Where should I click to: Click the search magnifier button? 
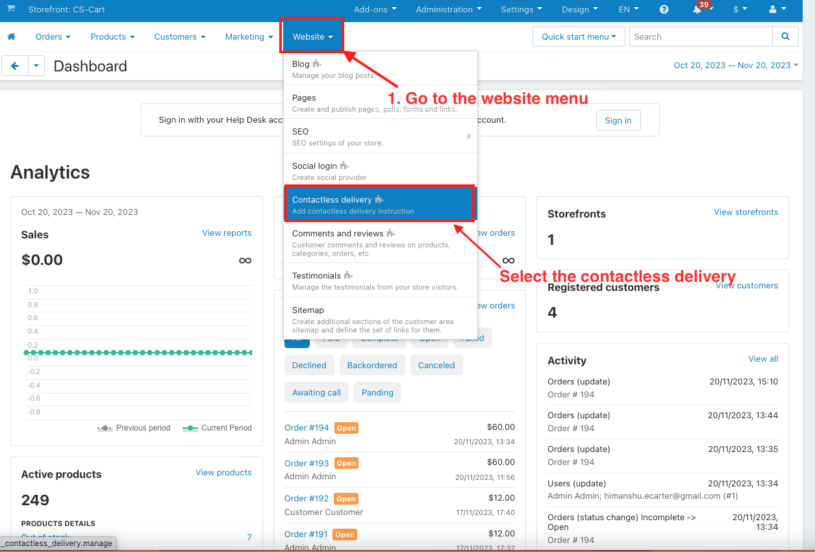(785, 36)
